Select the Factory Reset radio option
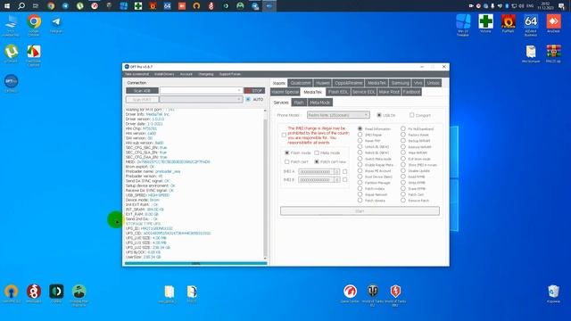Screen dimensions: 571x321 (403, 135)
